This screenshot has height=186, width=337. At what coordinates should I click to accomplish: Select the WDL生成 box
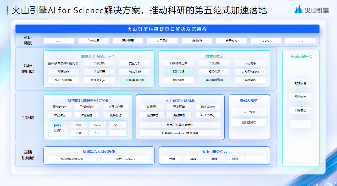[x=135, y=72]
